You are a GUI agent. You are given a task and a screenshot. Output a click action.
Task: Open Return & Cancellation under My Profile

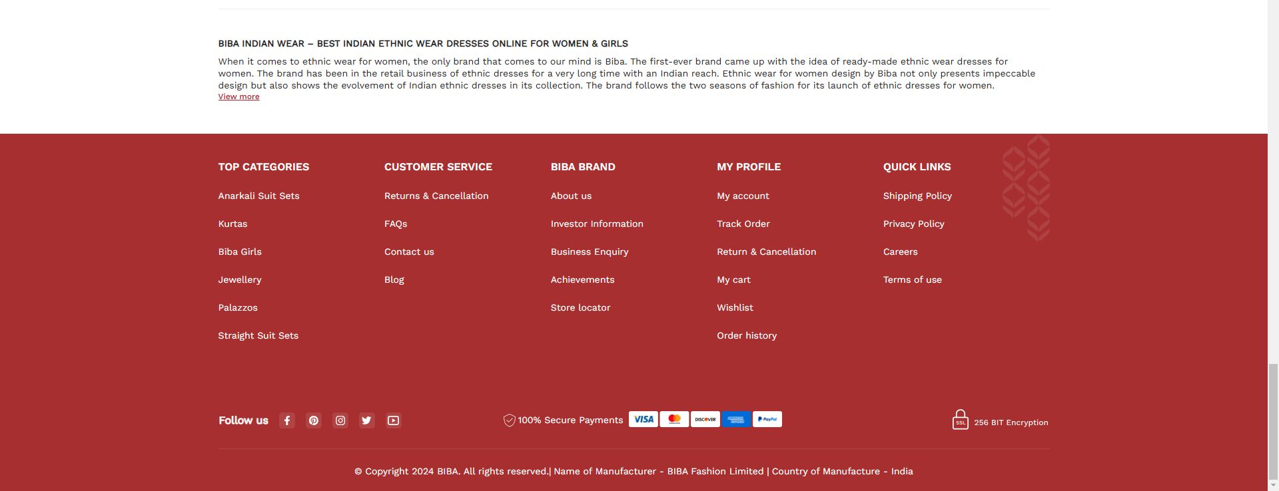766,251
